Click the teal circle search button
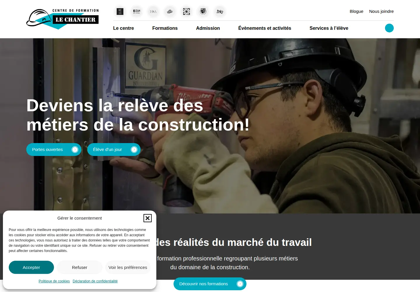 389,28
